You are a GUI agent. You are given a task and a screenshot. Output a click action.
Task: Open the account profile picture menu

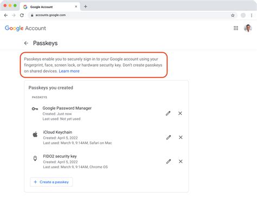click(x=248, y=28)
